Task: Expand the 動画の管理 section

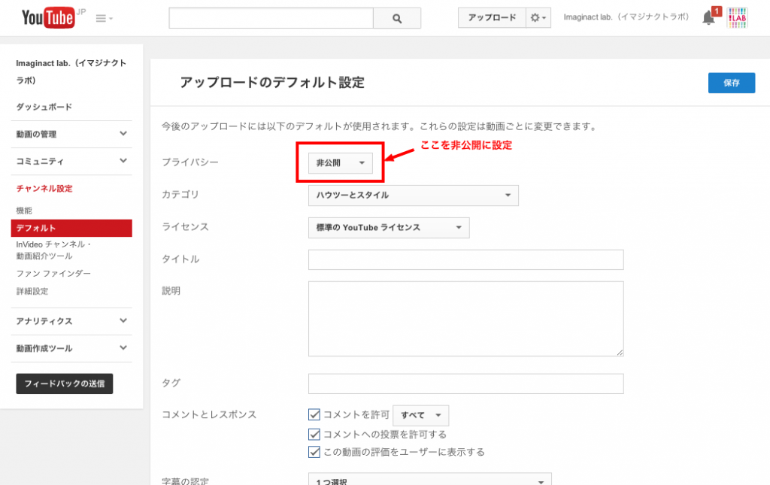Action: 71,134
